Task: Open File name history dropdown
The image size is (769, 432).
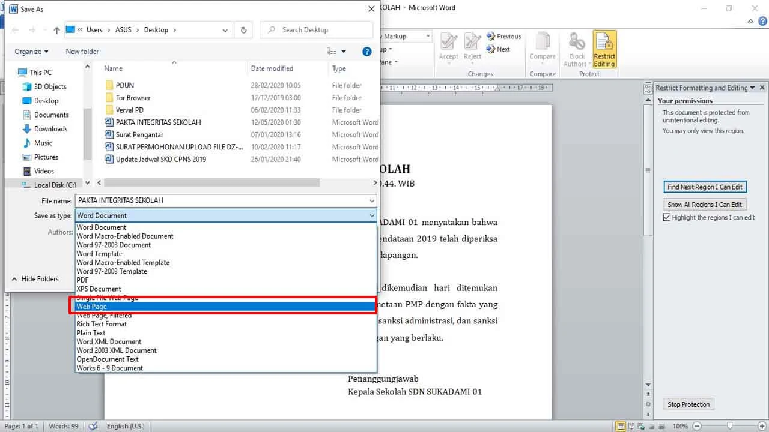Action: click(x=372, y=200)
